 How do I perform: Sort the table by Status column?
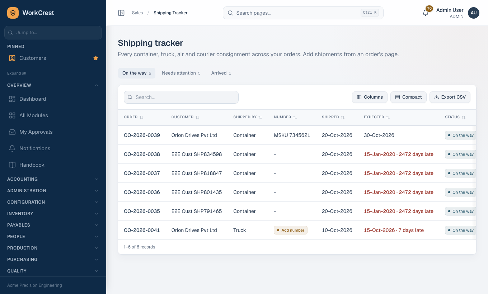coord(455,117)
